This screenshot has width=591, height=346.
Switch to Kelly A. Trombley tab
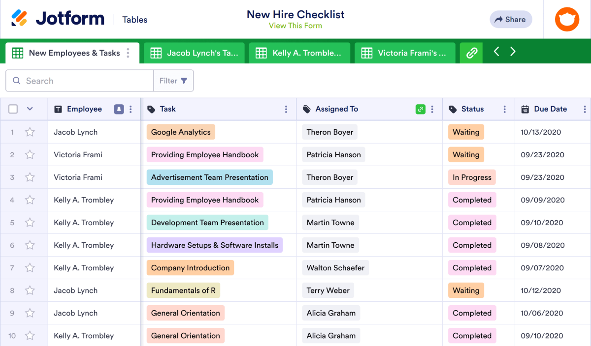click(299, 53)
